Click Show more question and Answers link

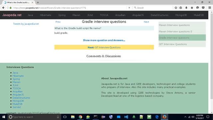tap(104, 40)
